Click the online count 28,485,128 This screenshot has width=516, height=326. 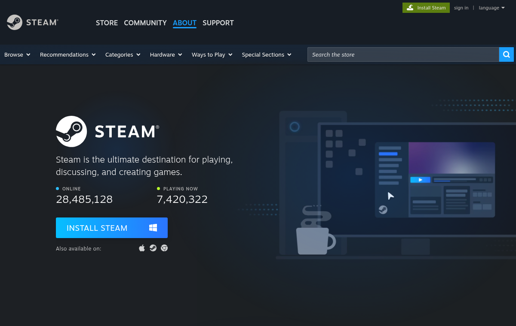pyautogui.click(x=84, y=199)
